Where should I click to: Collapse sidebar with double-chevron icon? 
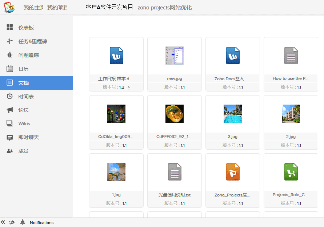(x=3, y=222)
